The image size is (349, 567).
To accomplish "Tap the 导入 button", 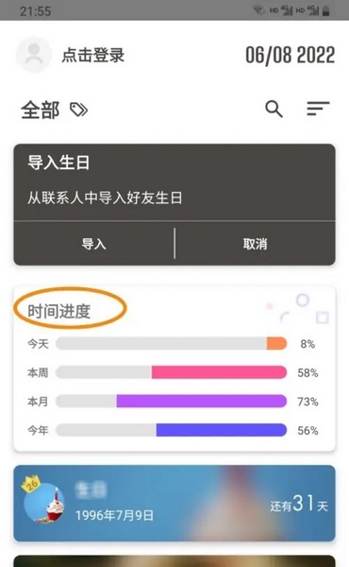I will pos(93,244).
